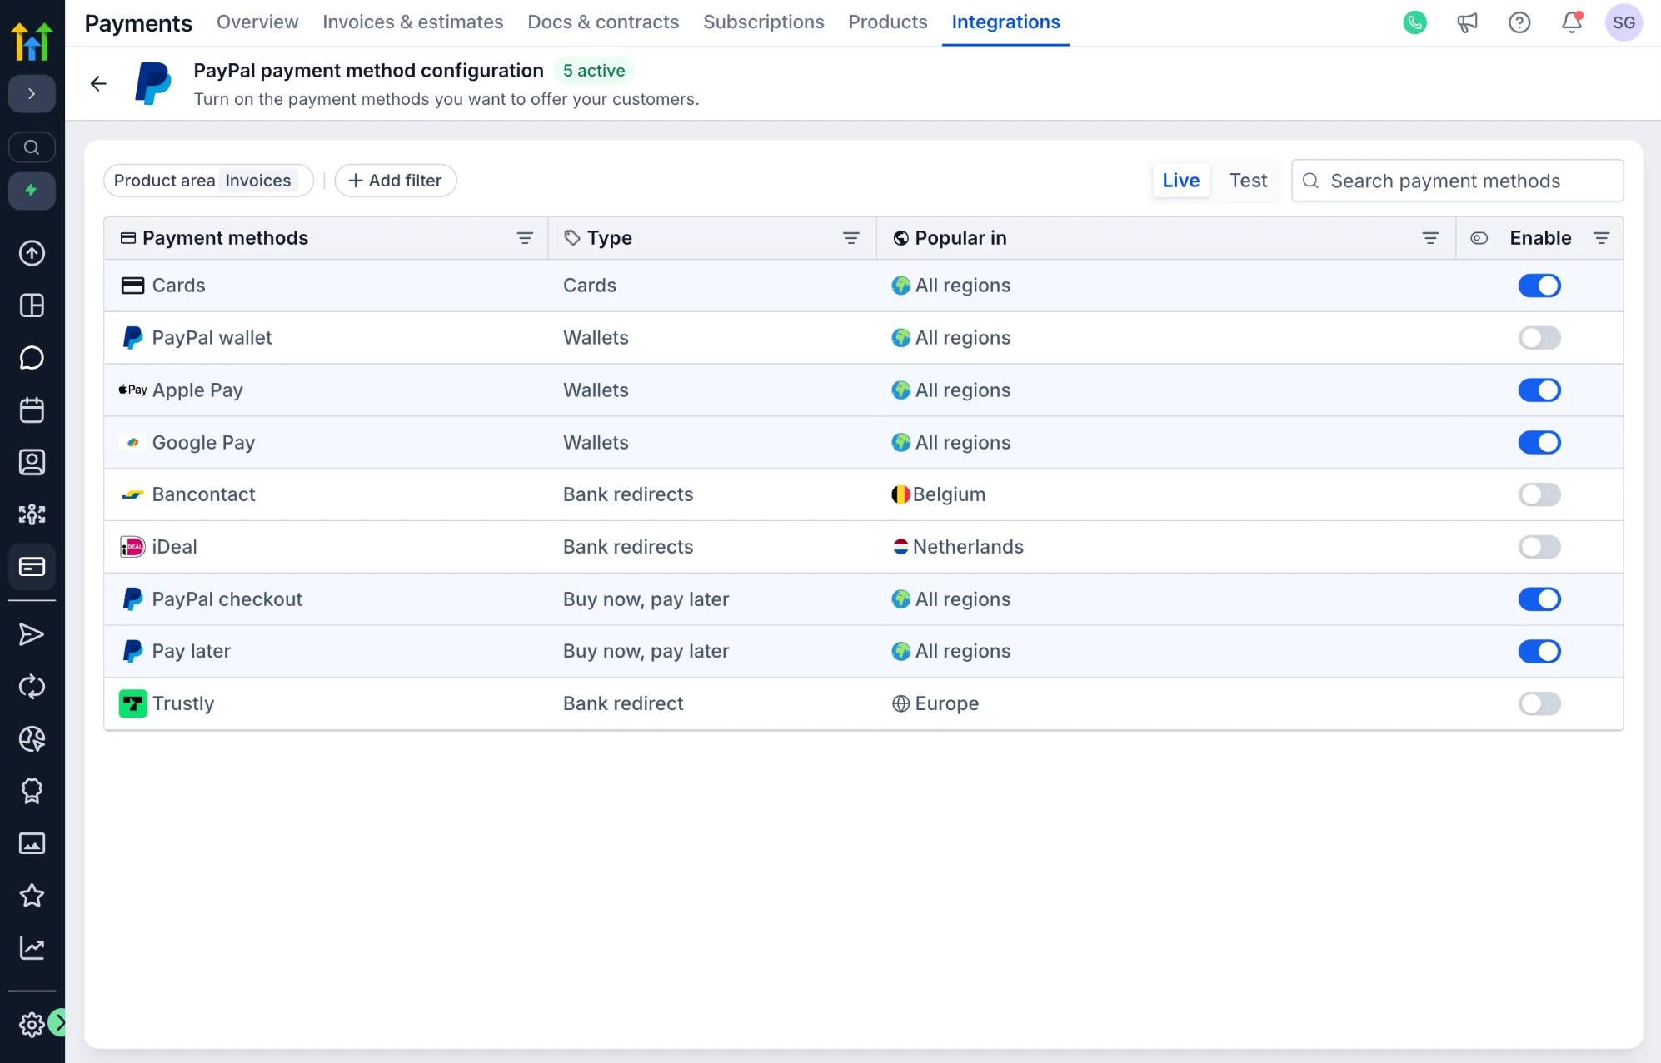Disable the Pay later toggle

pos(1539,651)
